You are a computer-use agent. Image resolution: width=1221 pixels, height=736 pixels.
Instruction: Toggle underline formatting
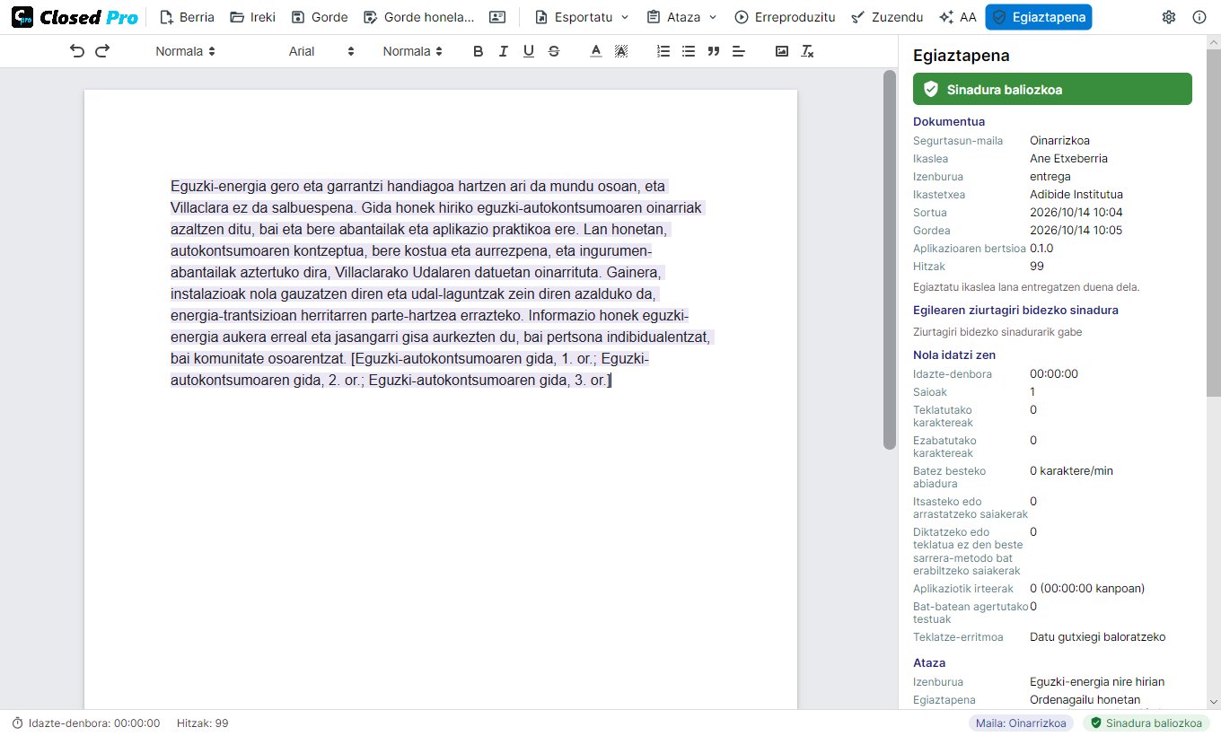tap(529, 51)
